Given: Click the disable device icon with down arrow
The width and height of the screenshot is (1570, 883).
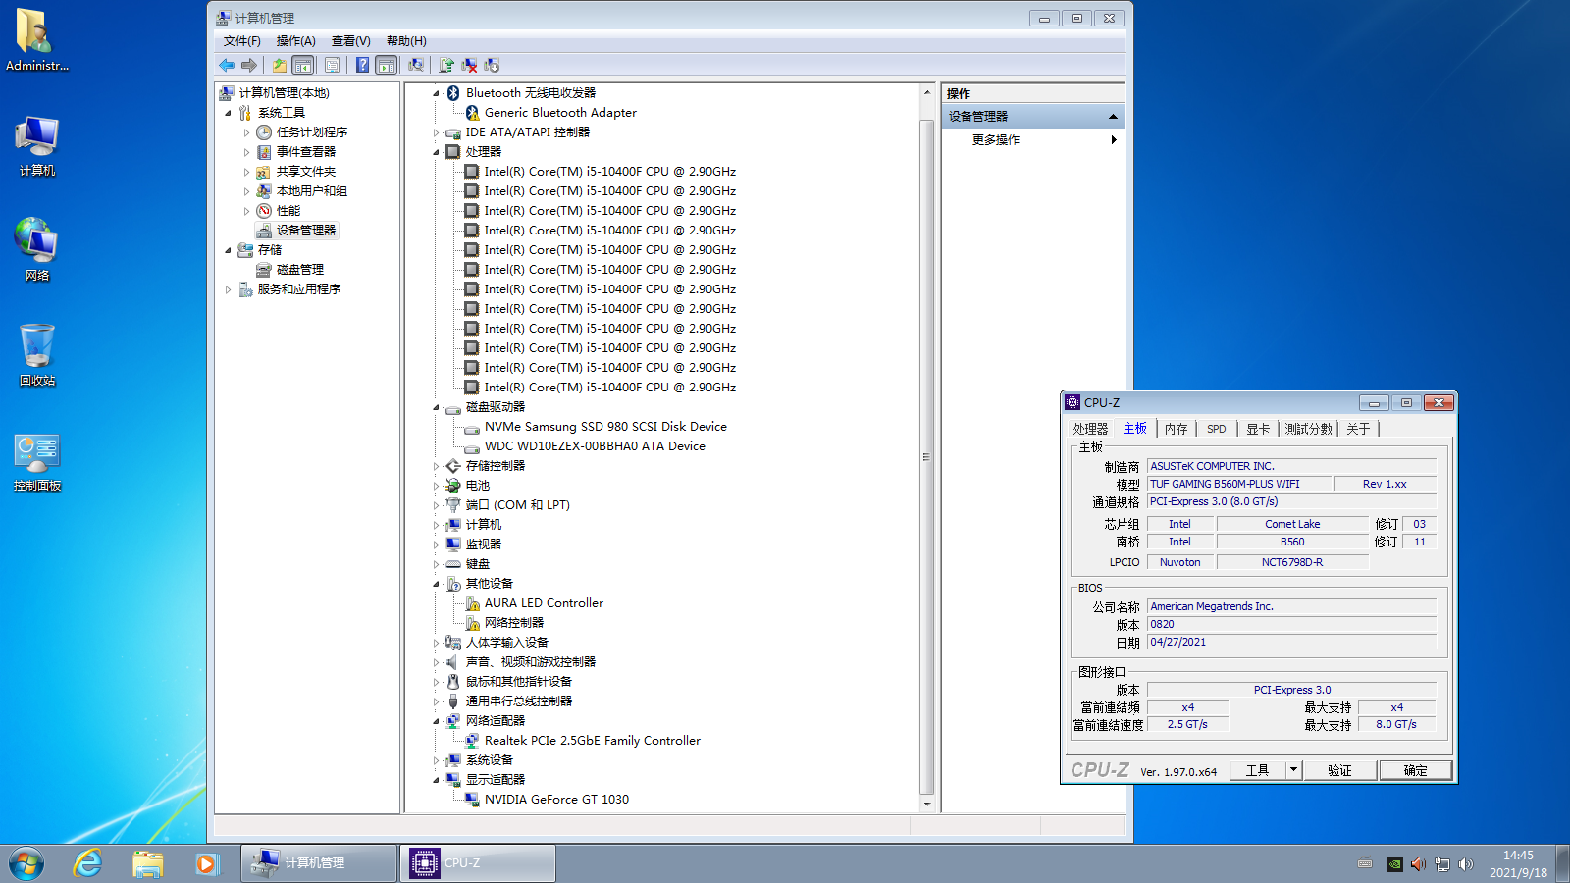Looking at the screenshot, I should pos(492,65).
